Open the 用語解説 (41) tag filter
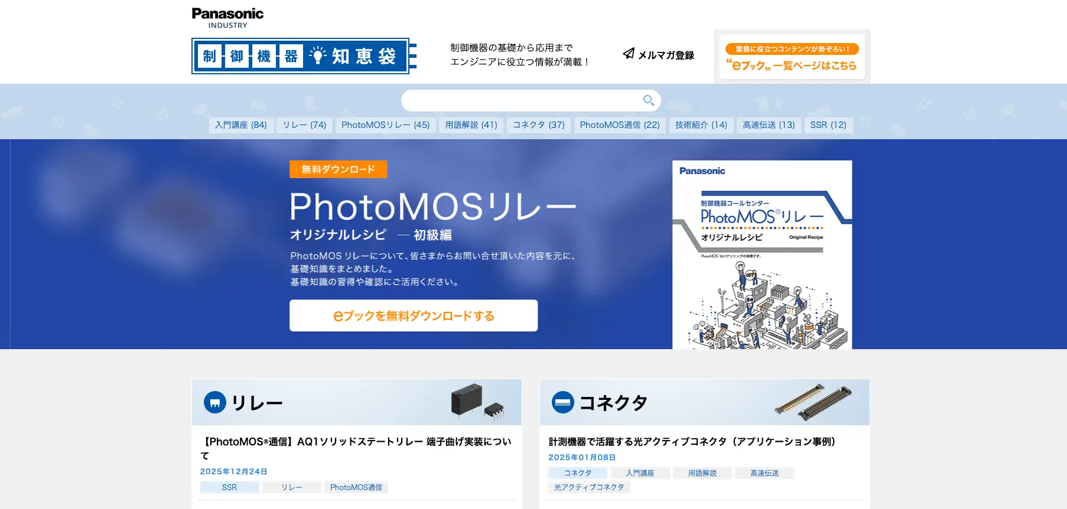1067x509 pixels. click(x=471, y=125)
